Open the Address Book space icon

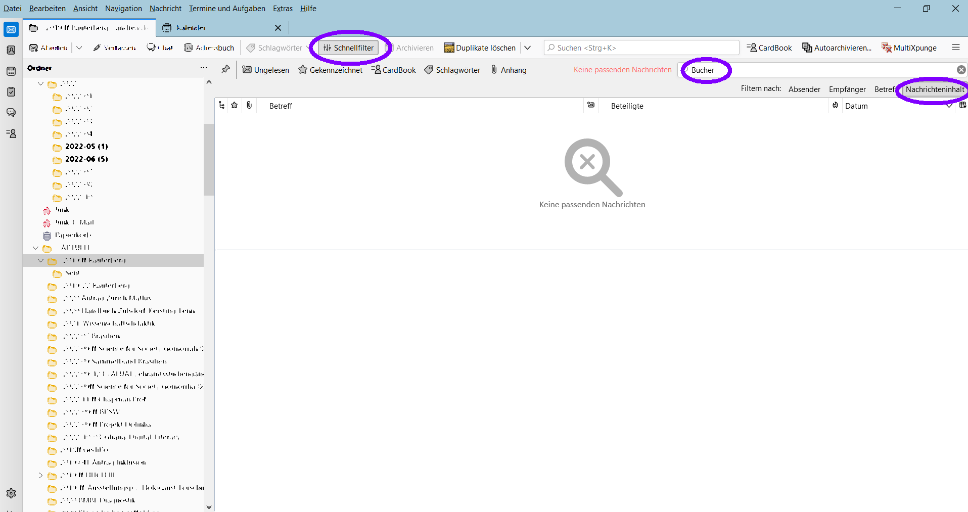pos(11,50)
